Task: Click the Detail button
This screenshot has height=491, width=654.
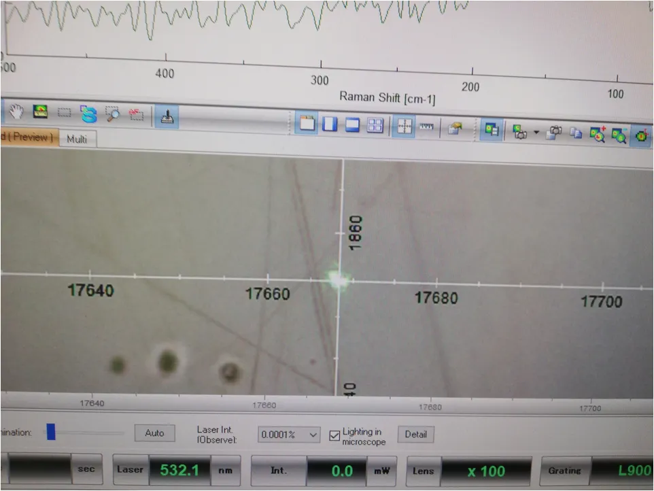Action: (416, 435)
